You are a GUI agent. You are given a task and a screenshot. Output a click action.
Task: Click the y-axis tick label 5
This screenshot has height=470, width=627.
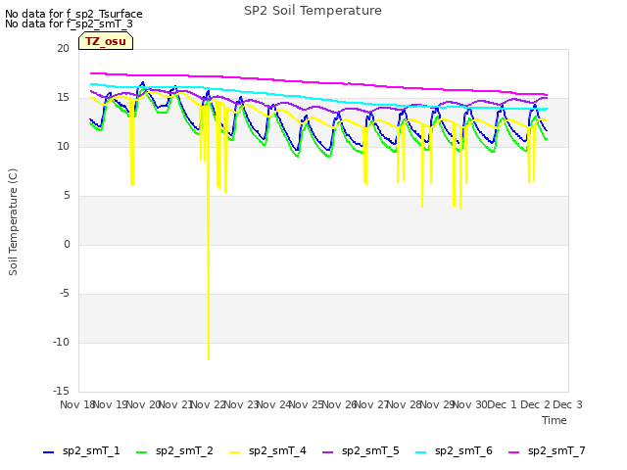pos(67,196)
